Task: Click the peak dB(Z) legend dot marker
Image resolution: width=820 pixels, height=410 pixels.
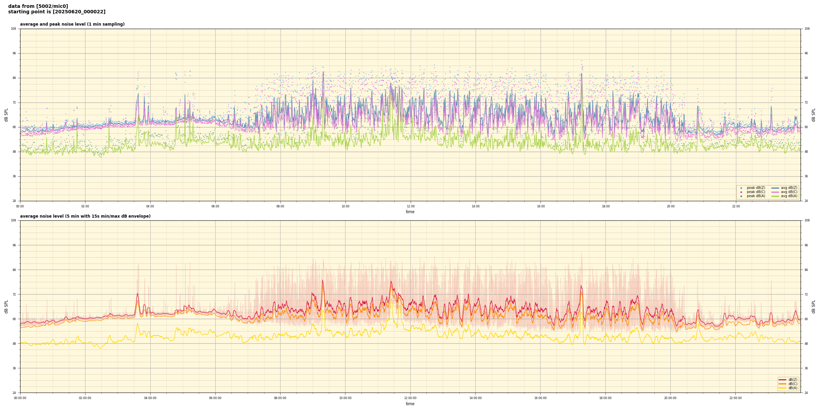Action: click(741, 188)
